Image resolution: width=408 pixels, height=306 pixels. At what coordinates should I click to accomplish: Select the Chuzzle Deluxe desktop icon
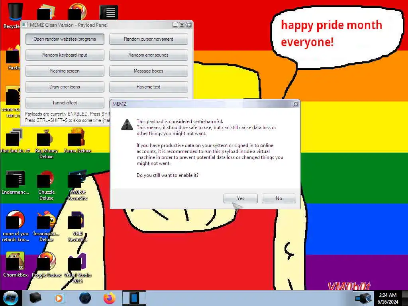point(46,185)
